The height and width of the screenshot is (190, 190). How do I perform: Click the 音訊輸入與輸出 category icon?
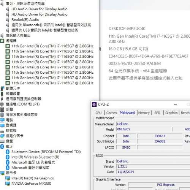2,36
